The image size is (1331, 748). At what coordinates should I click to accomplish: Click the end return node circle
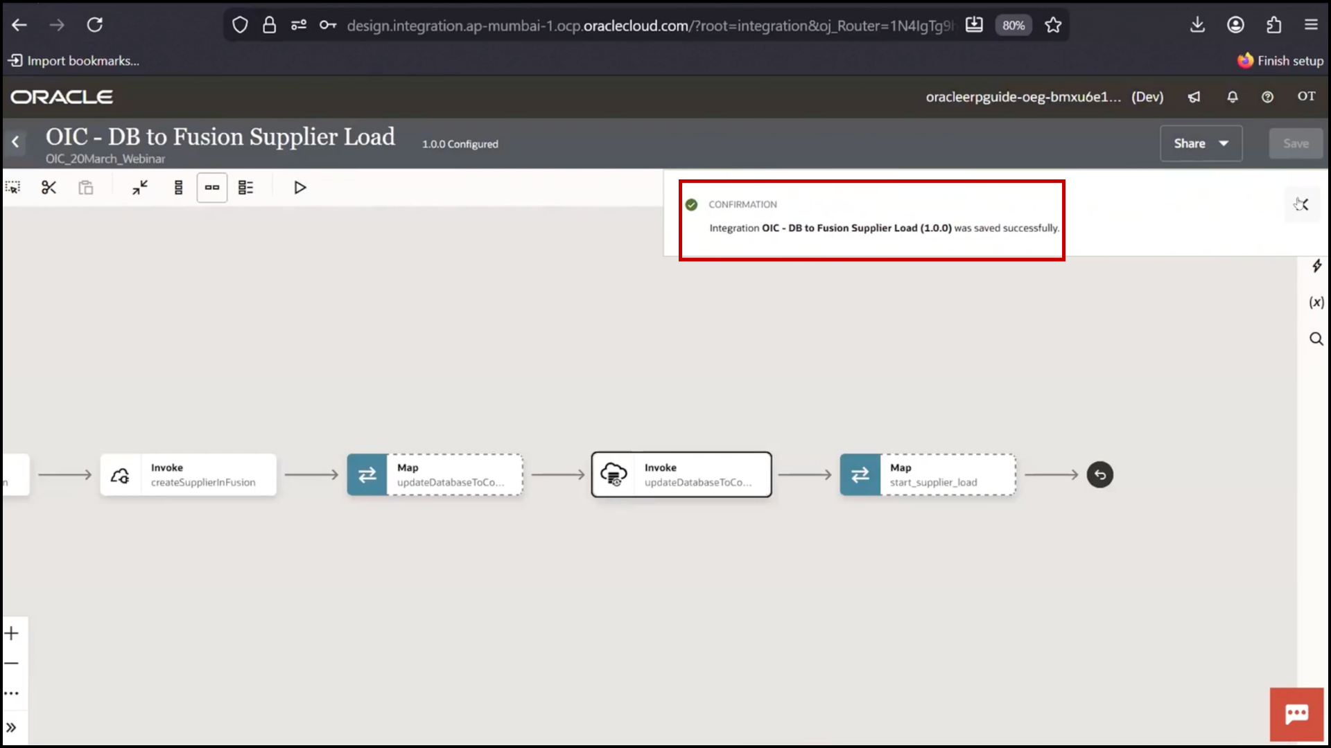pyautogui.click(x=1099, y=474)
